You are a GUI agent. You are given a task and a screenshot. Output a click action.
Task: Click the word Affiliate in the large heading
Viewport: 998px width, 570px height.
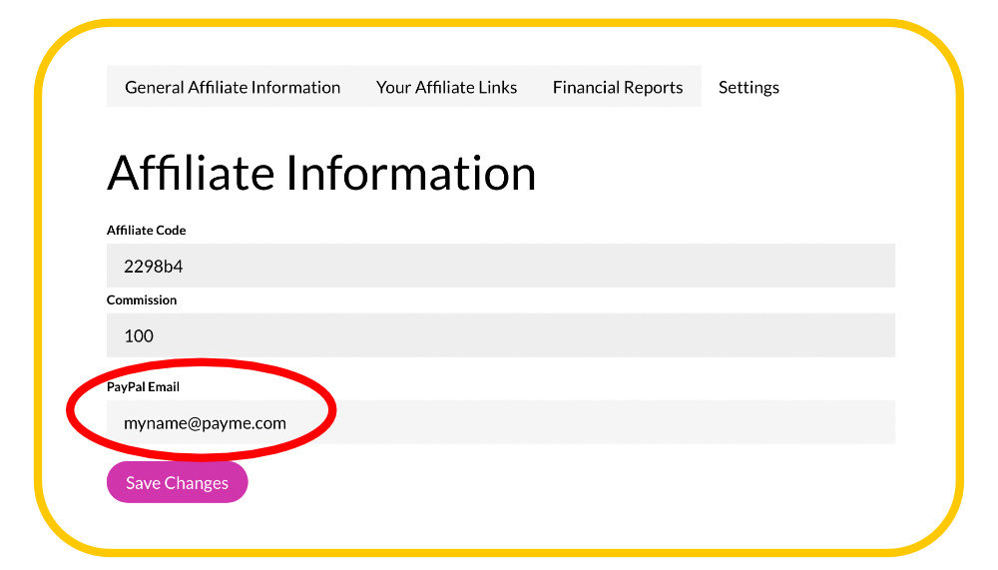point(191,173)
